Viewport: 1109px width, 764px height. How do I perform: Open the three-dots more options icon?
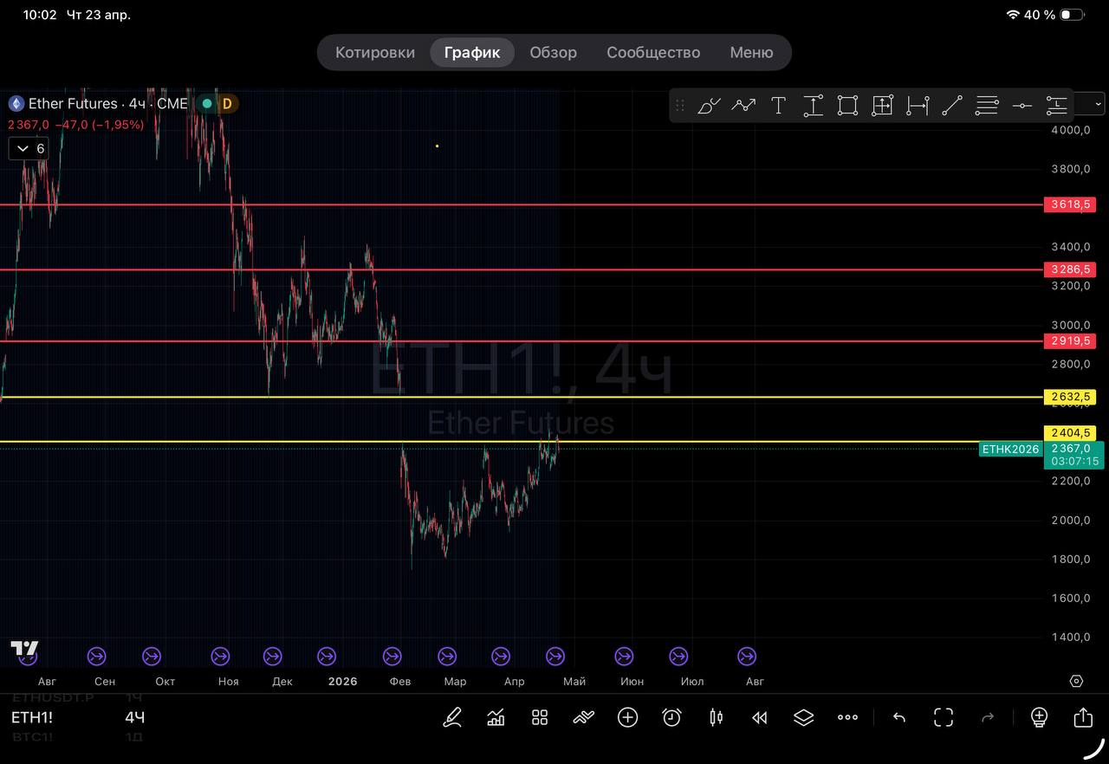pyautogui.click(x=847, y=717)
